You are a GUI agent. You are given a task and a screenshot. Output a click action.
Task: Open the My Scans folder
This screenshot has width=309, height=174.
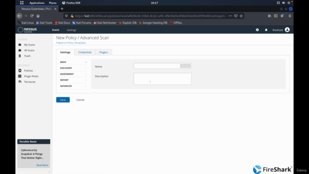tap(29, 45)
